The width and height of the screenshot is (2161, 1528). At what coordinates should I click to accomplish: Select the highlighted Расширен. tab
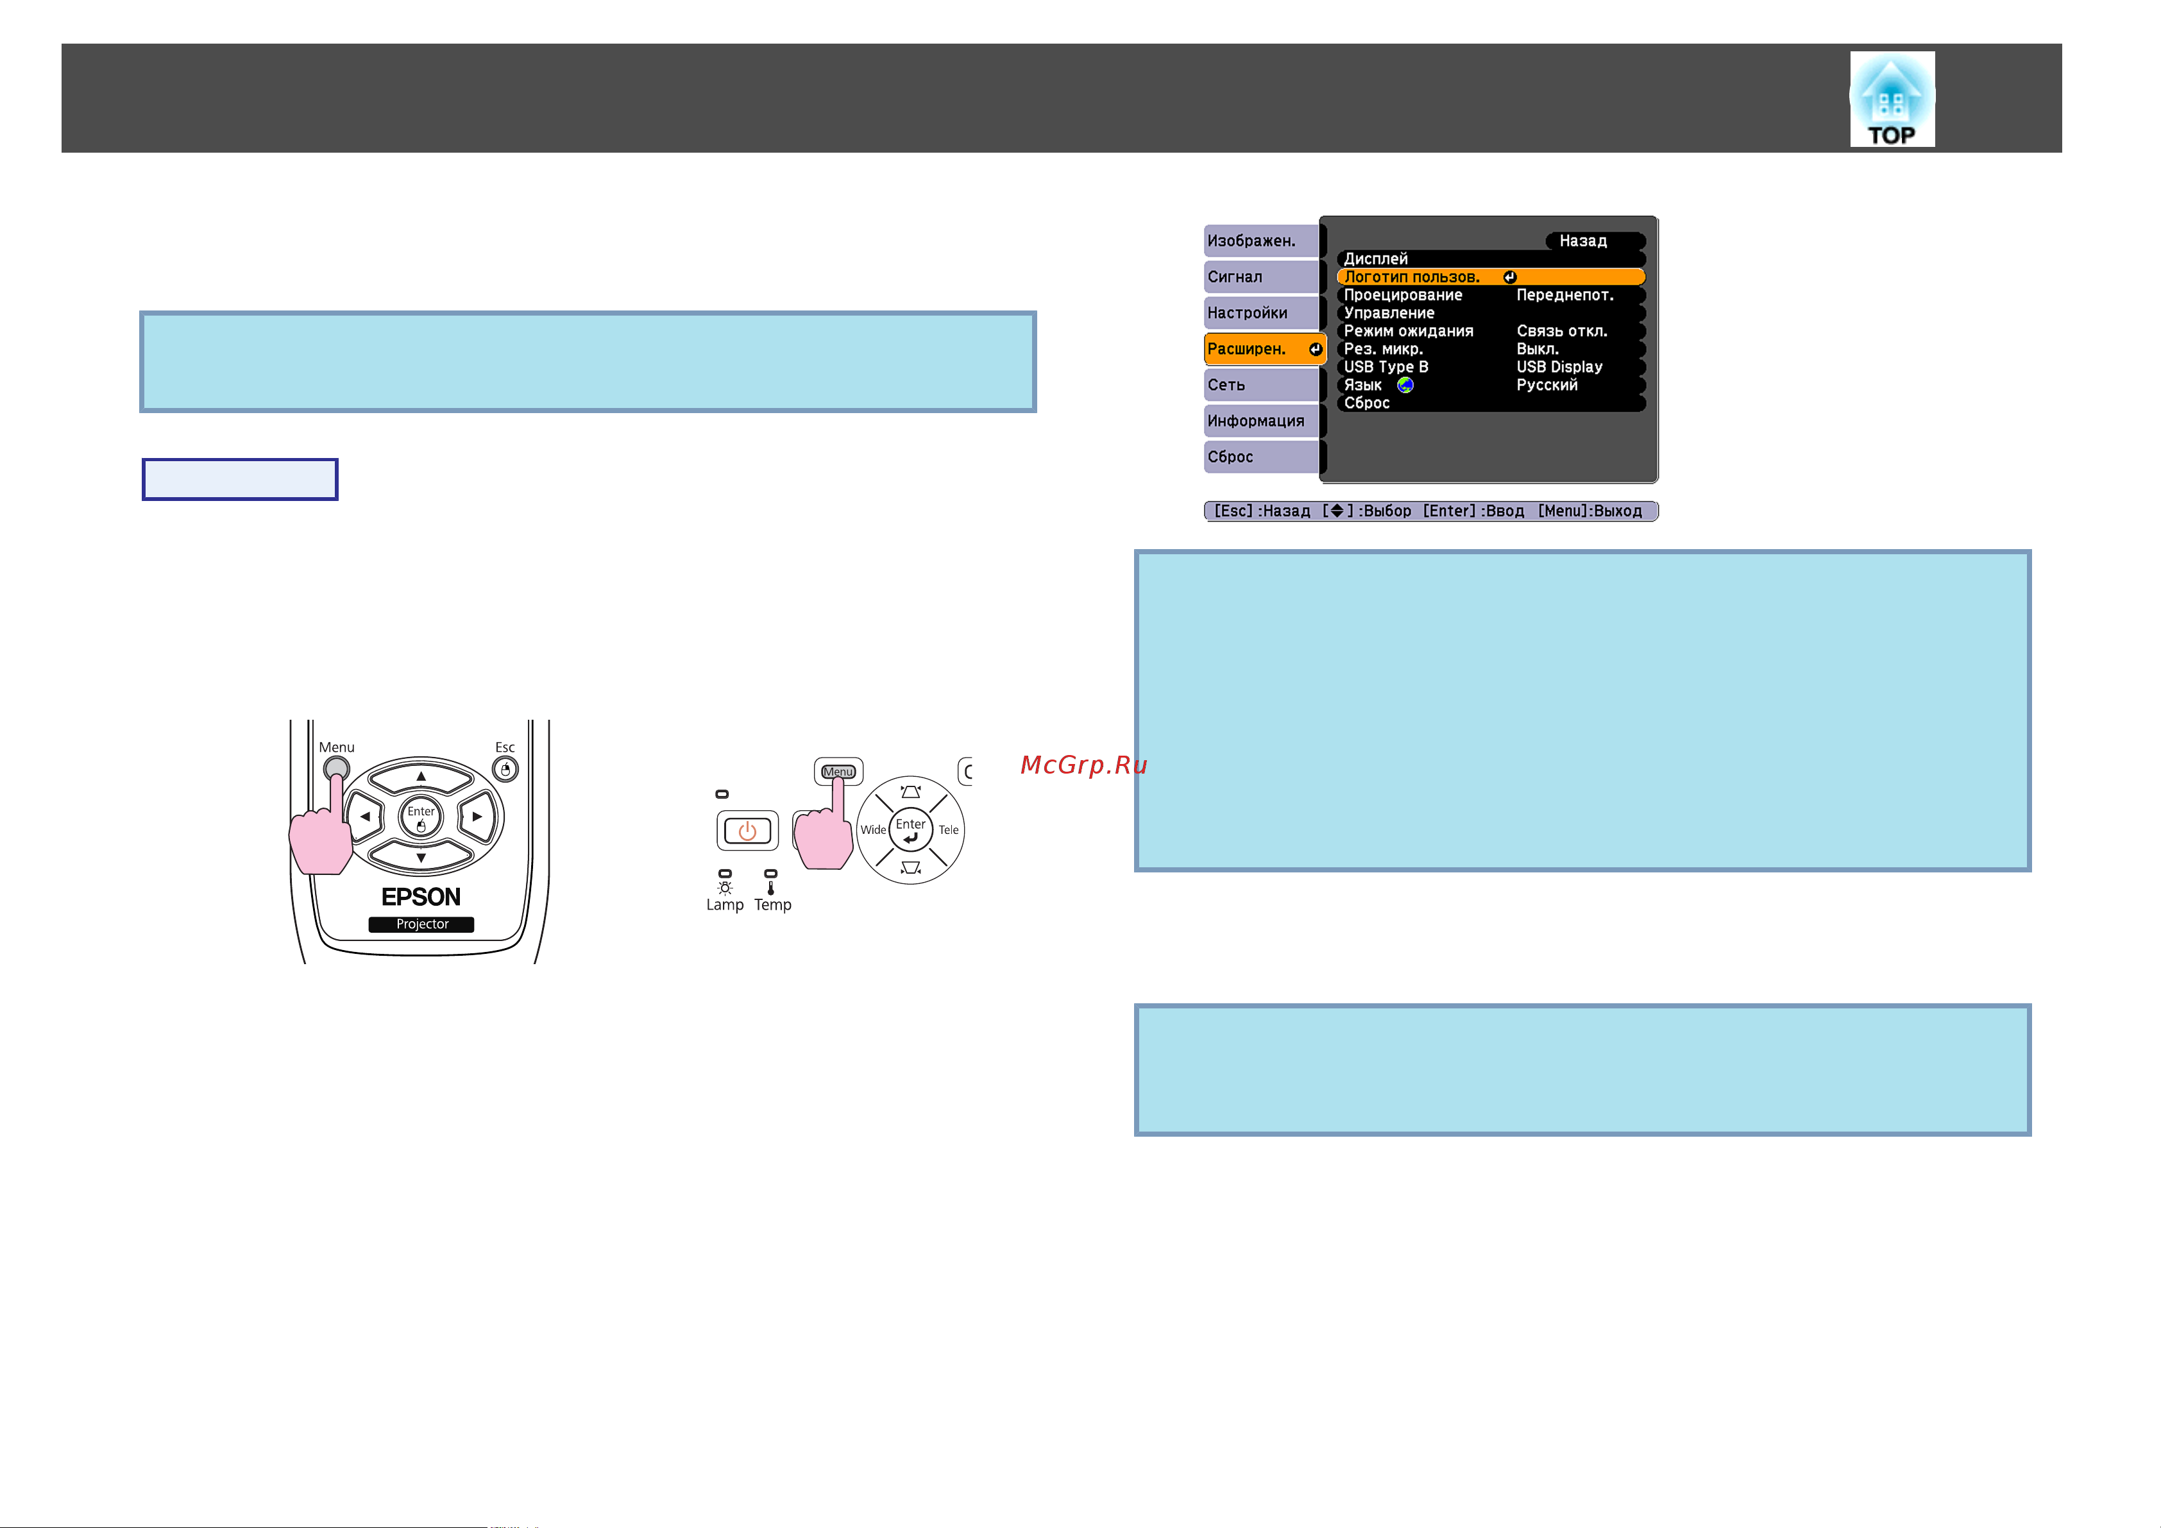tap(1264, 348)
